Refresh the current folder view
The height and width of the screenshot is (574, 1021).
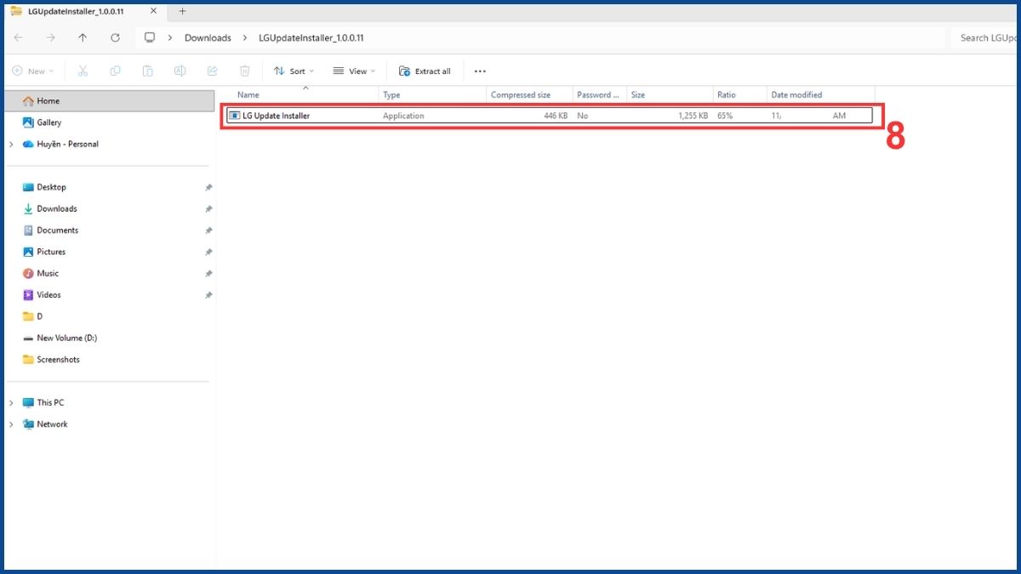click(x=115, y=37)
